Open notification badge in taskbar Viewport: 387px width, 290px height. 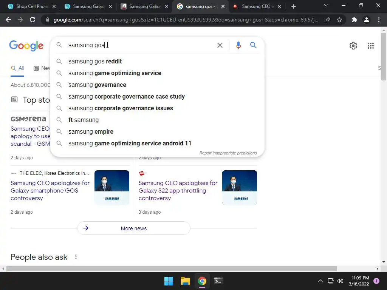376,281
